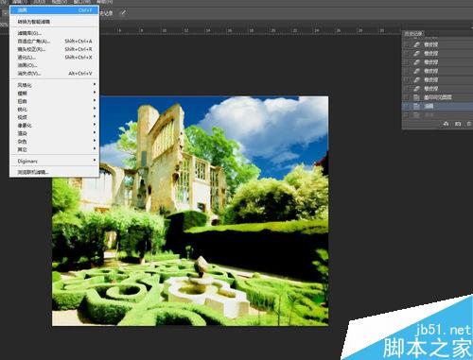Screen dimensions: 473x360
Task: Expand the 风格化 submenu
Action: coord(54,85)
